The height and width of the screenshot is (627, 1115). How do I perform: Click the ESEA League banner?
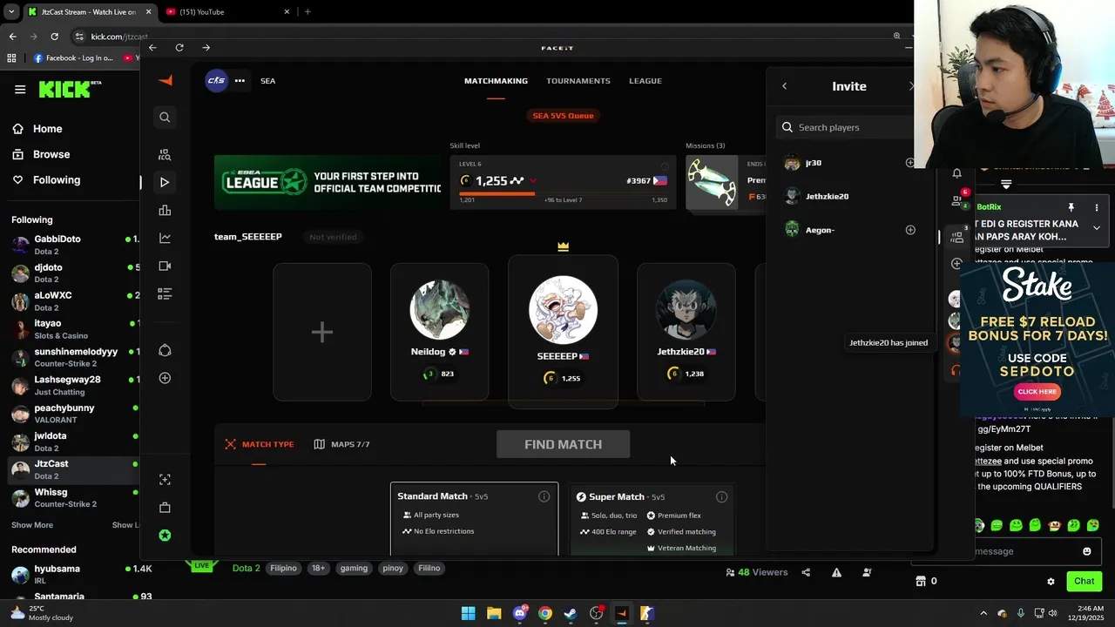[x=328, y=182]
